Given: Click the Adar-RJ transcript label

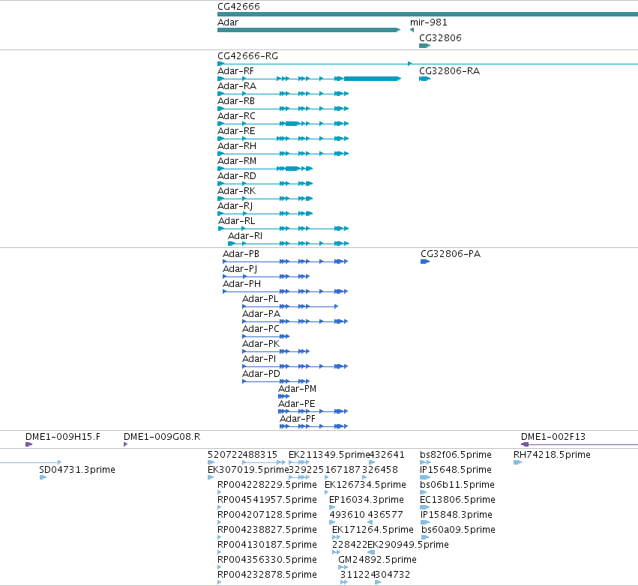Looking at the screenshot, I should point(235,206).
